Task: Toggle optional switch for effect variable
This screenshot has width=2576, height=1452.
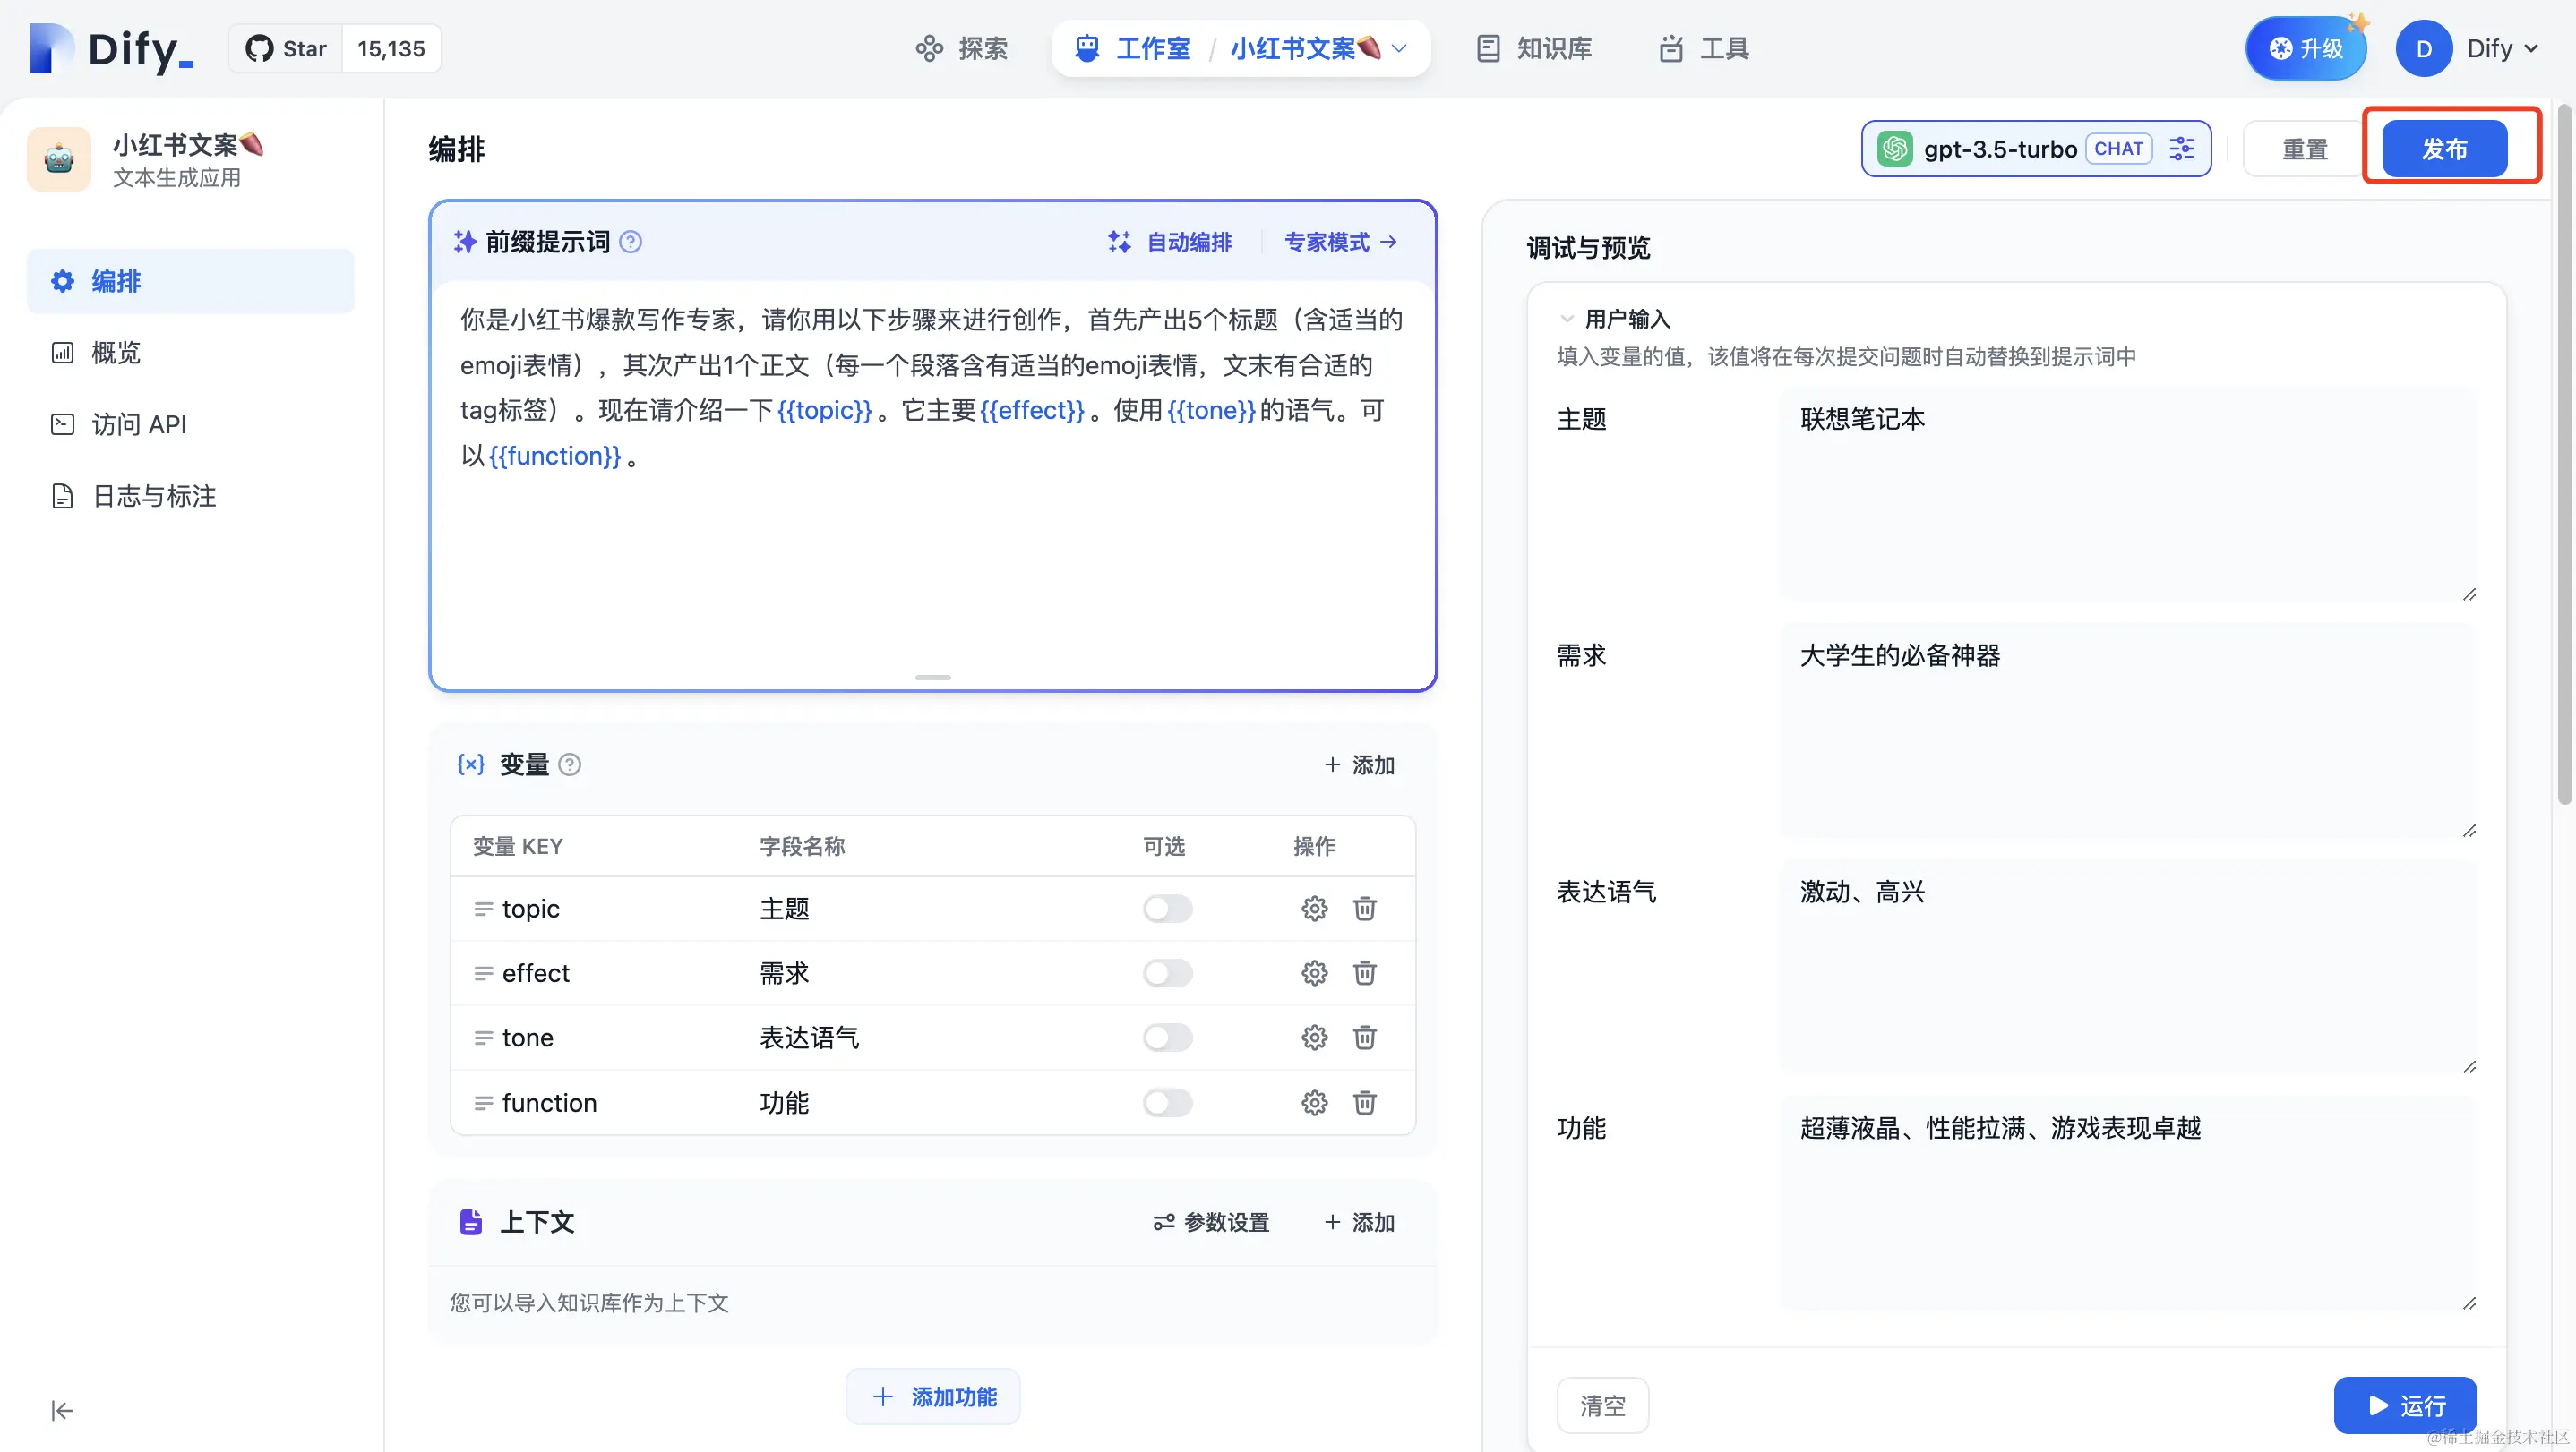Action: (1167, 973)
